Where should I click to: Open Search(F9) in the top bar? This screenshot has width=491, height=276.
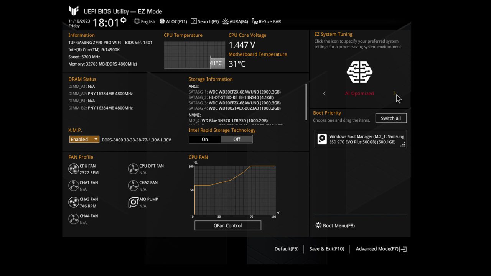[205, 21]
